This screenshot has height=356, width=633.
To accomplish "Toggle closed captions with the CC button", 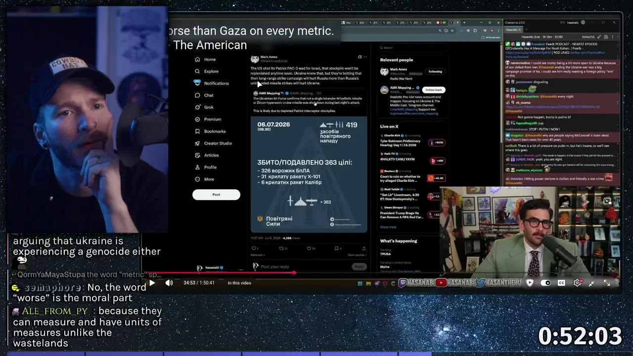I will coord(561,283).
